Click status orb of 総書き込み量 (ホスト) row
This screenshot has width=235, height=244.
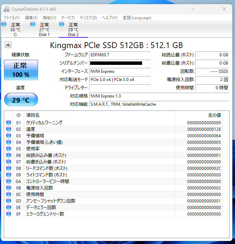point(9,162)
